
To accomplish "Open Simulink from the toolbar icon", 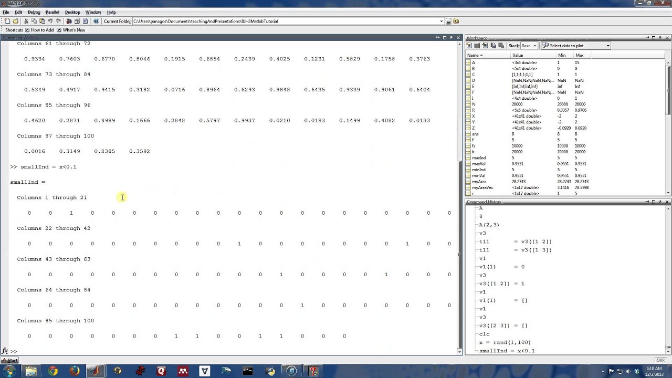I will (69, 21).
